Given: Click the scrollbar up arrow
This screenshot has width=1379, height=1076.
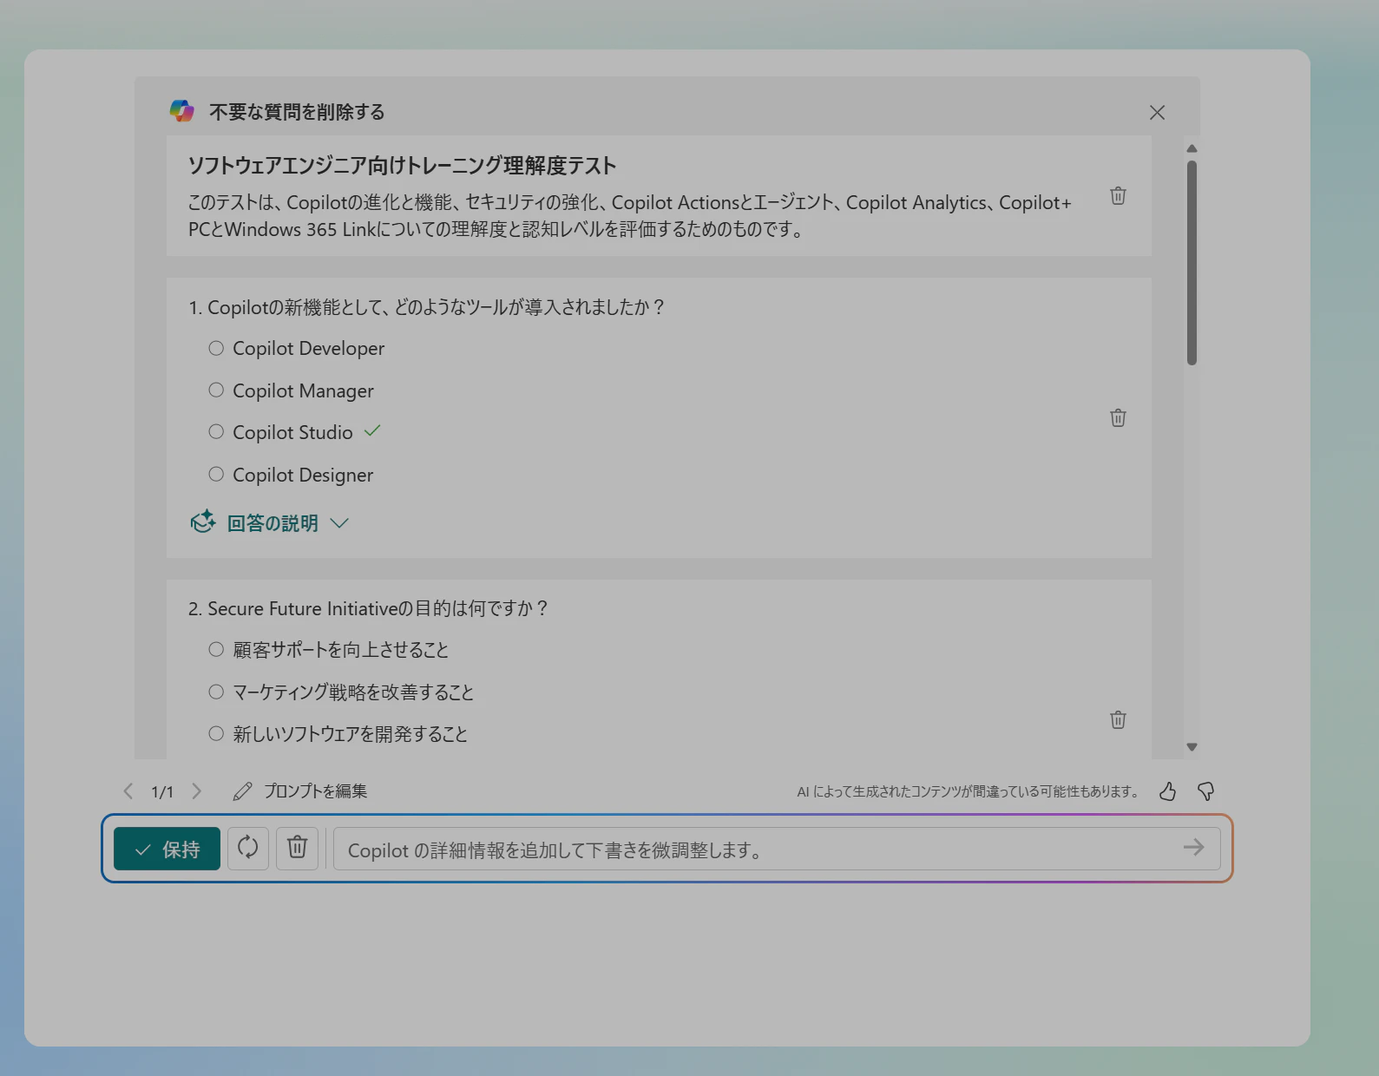Looking at the screenshot, I should (1192, 148).
